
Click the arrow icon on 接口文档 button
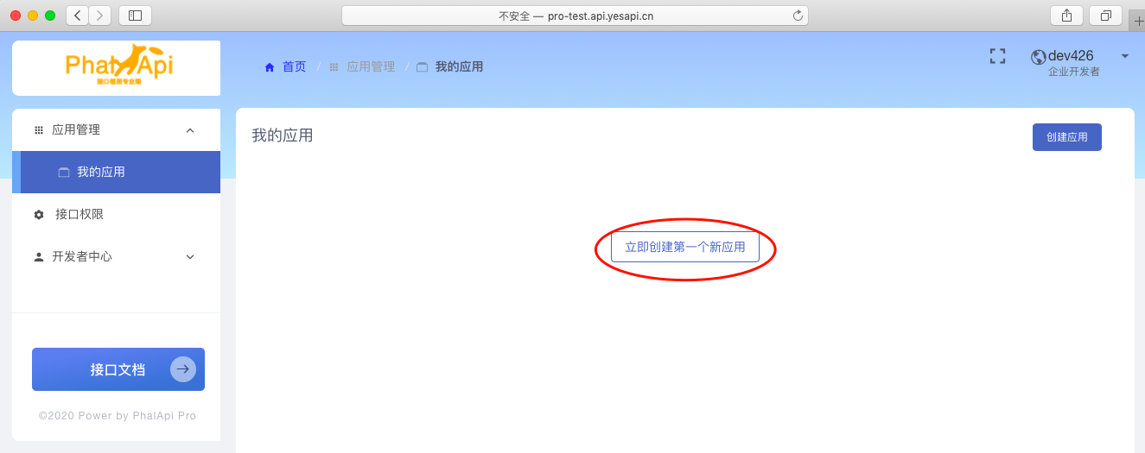(x=182, y=369)
